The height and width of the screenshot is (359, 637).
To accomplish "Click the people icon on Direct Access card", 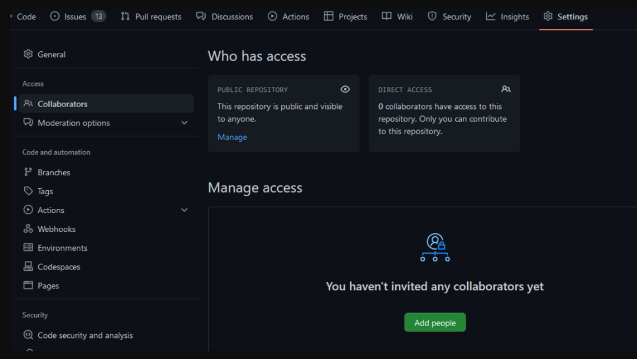I will point(506,89).
